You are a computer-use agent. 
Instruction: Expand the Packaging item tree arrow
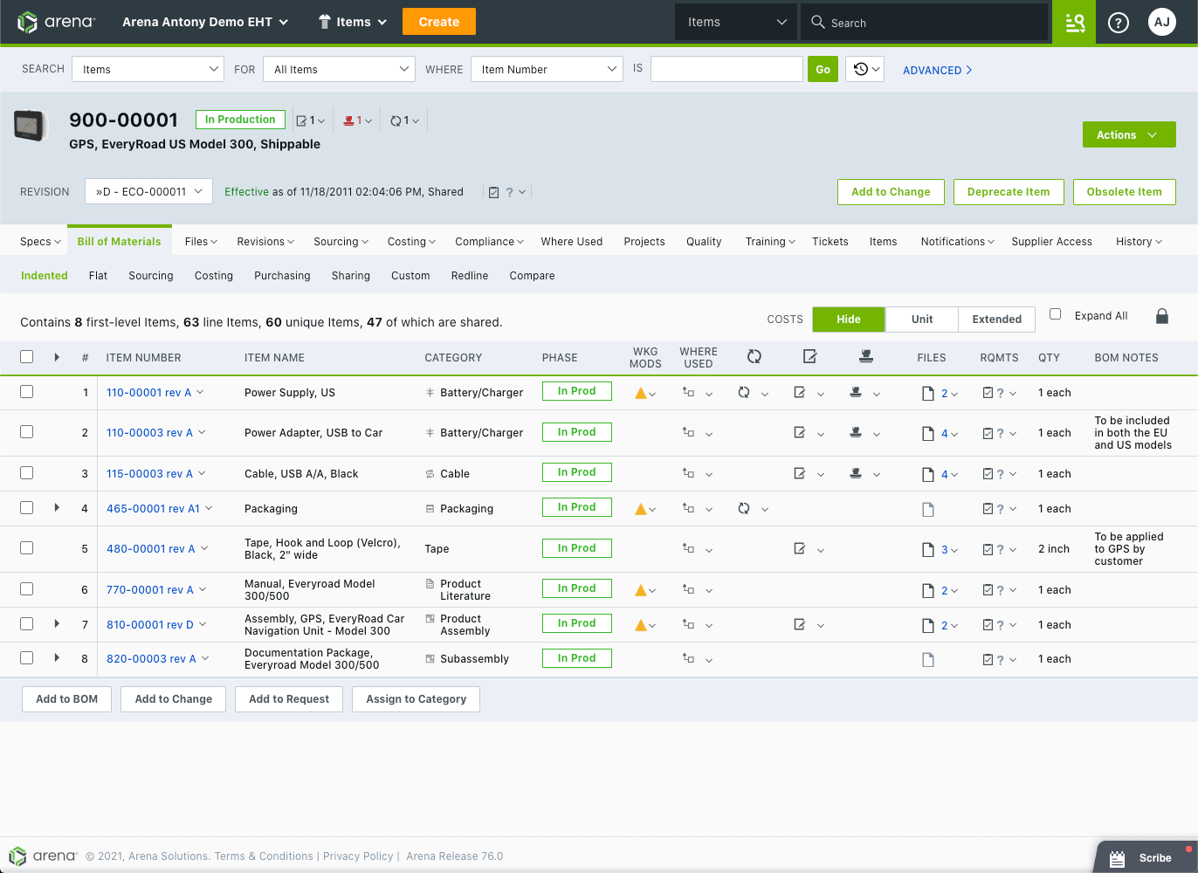56,508
